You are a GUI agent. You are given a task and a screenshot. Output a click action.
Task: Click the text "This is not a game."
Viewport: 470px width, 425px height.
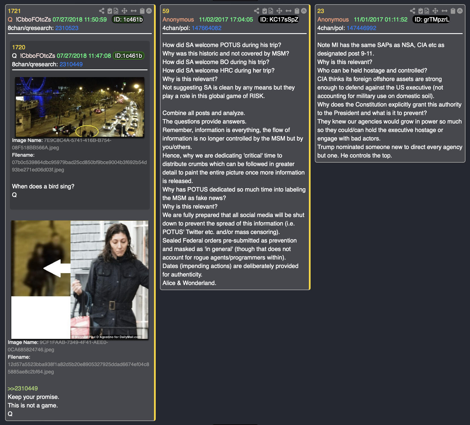(x=33, y=405)
